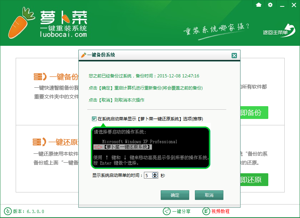Click 返回主菜单 return arrow
The height and width of the screenshot is (218, 300).
click(x=279, y=31)
